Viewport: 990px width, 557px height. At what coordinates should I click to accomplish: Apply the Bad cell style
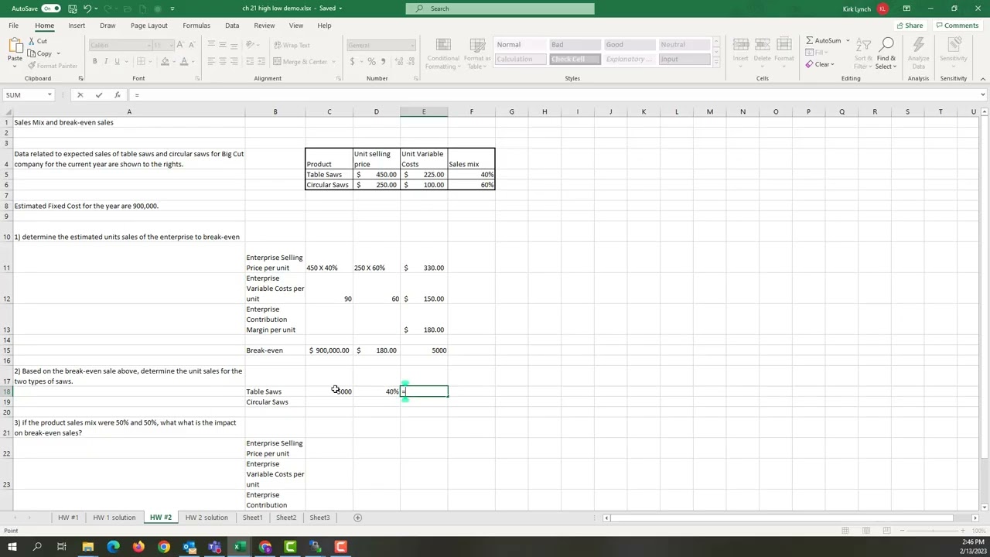click(x=575, y=45)
